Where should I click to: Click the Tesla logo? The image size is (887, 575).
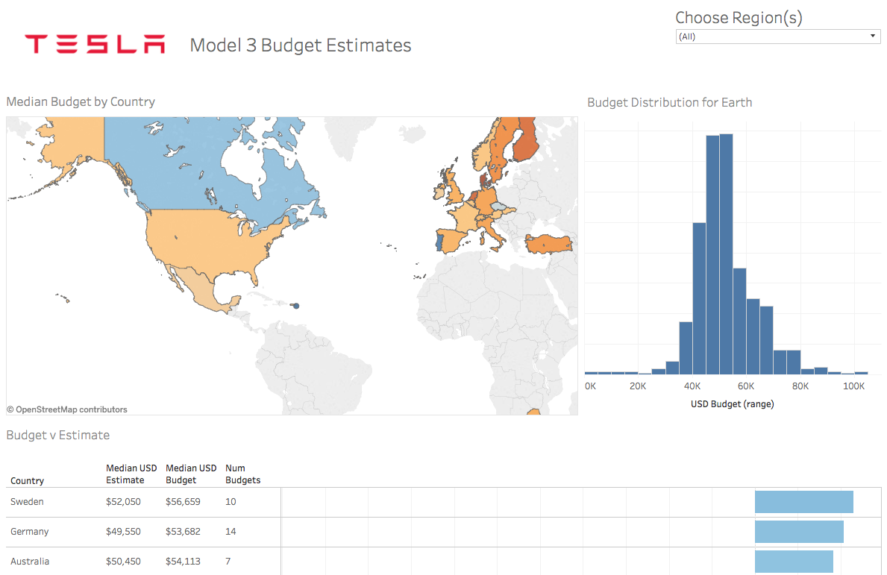coord(95,44)
